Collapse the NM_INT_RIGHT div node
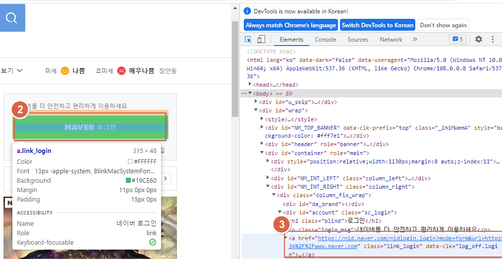Viewport: 502px width, 259px height. 268,186
